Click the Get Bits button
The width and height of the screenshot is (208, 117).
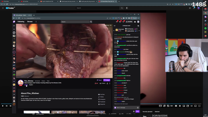pyautogui.click(x=129, y=22)
